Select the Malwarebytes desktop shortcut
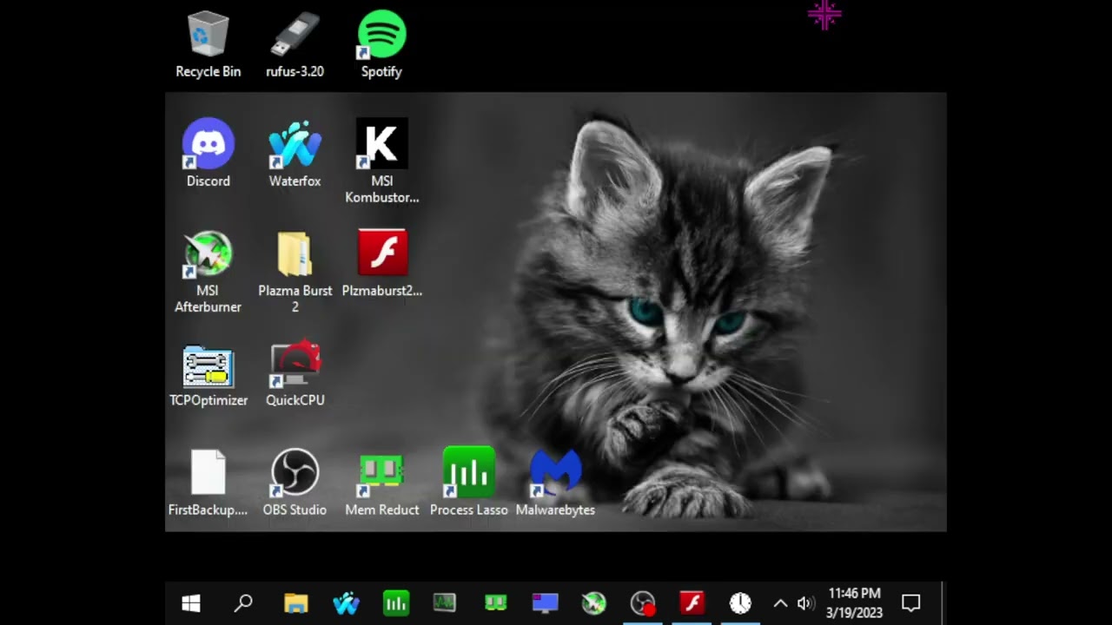 point(555,483)
